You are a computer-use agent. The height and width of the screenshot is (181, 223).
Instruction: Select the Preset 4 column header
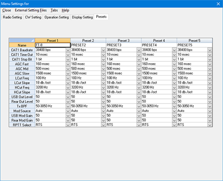click(159, 40)
